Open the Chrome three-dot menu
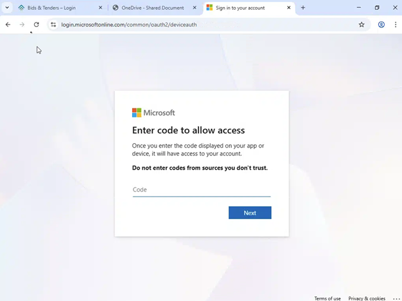This screenshot has width=402, height=301. click(x=396, y=24)
